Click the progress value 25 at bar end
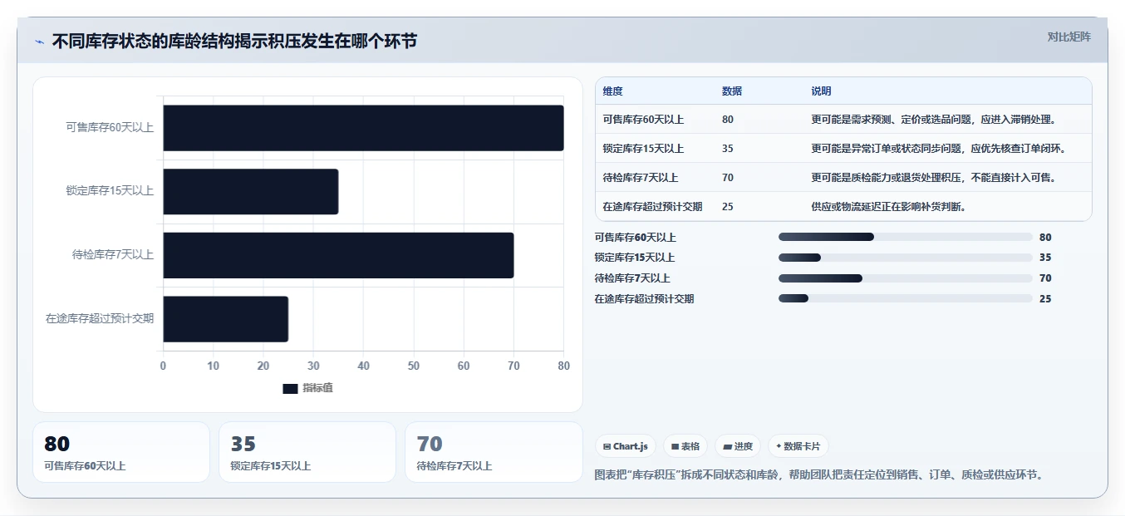 tap(1045, 299)
